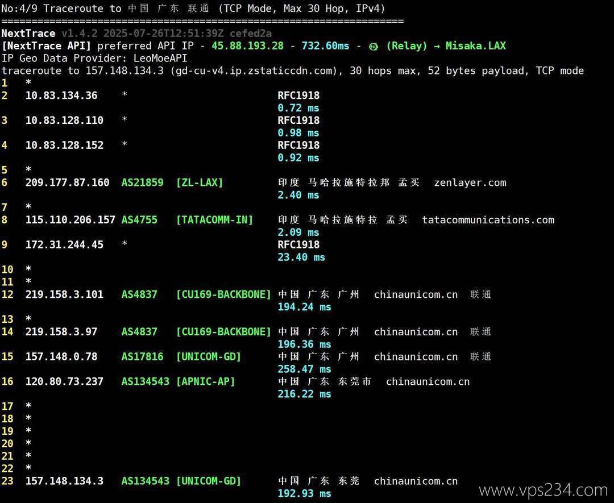Click hop 8 IP 115.110.206.157
This screenshot has height=503, width=614.
coord(70,220)
